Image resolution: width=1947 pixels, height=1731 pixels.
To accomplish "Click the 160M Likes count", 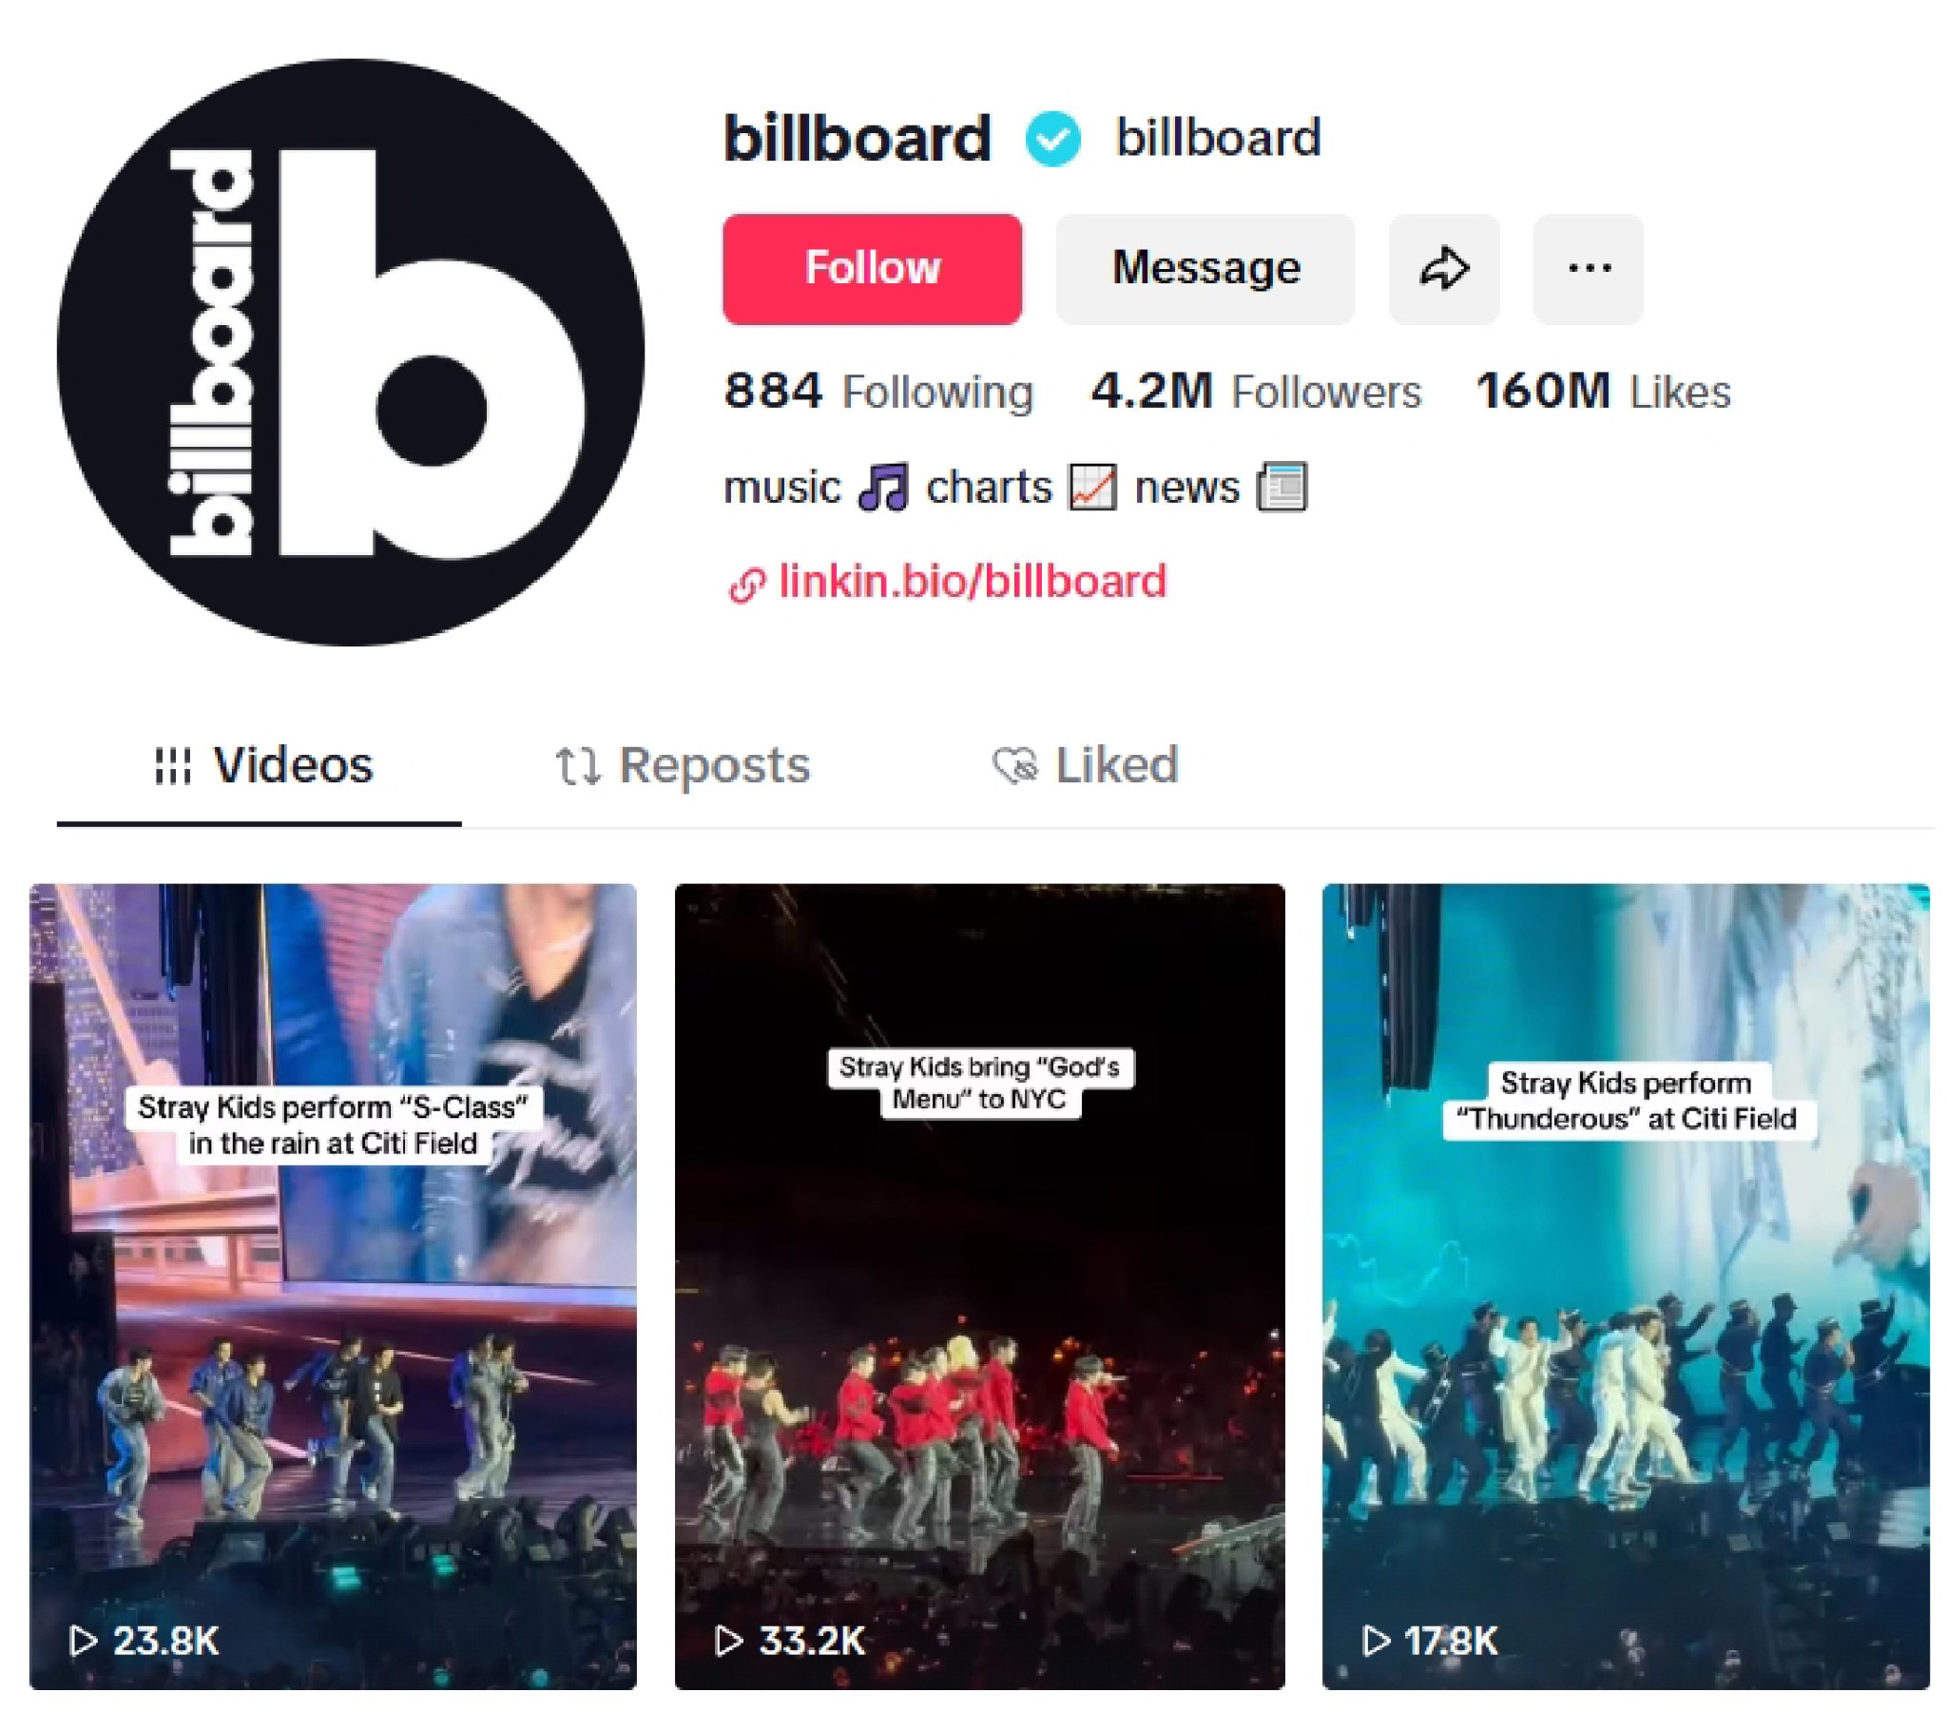I will pos(1603,392).
